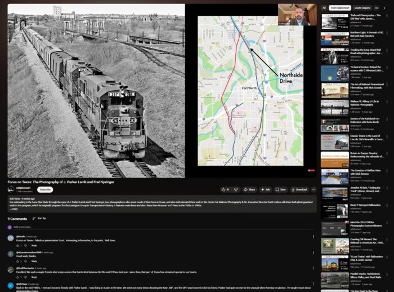Click the Ask button under the video
The height and width of the screenshot is (292, 394).
point(265,189)
